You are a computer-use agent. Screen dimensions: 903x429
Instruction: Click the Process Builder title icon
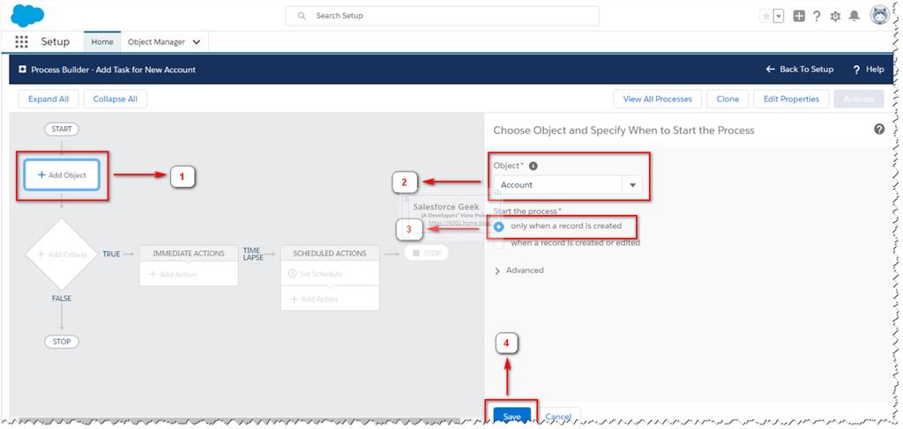pos(22,69)
